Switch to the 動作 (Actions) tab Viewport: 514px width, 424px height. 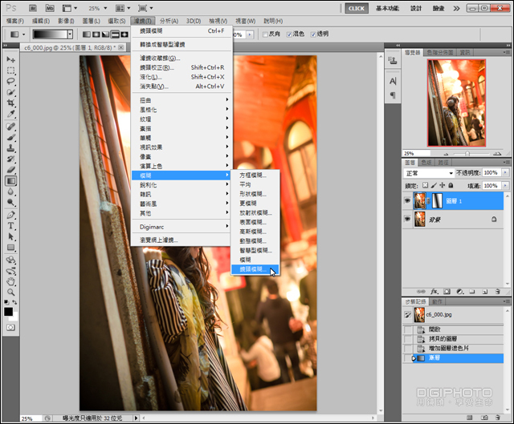pos(437,301)
